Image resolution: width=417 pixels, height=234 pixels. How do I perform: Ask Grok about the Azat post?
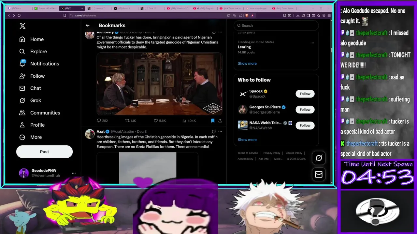213,132
